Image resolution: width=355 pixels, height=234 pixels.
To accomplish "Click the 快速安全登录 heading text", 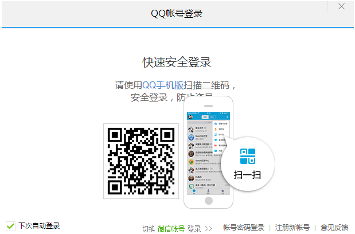I will click(x=177, y=62).
